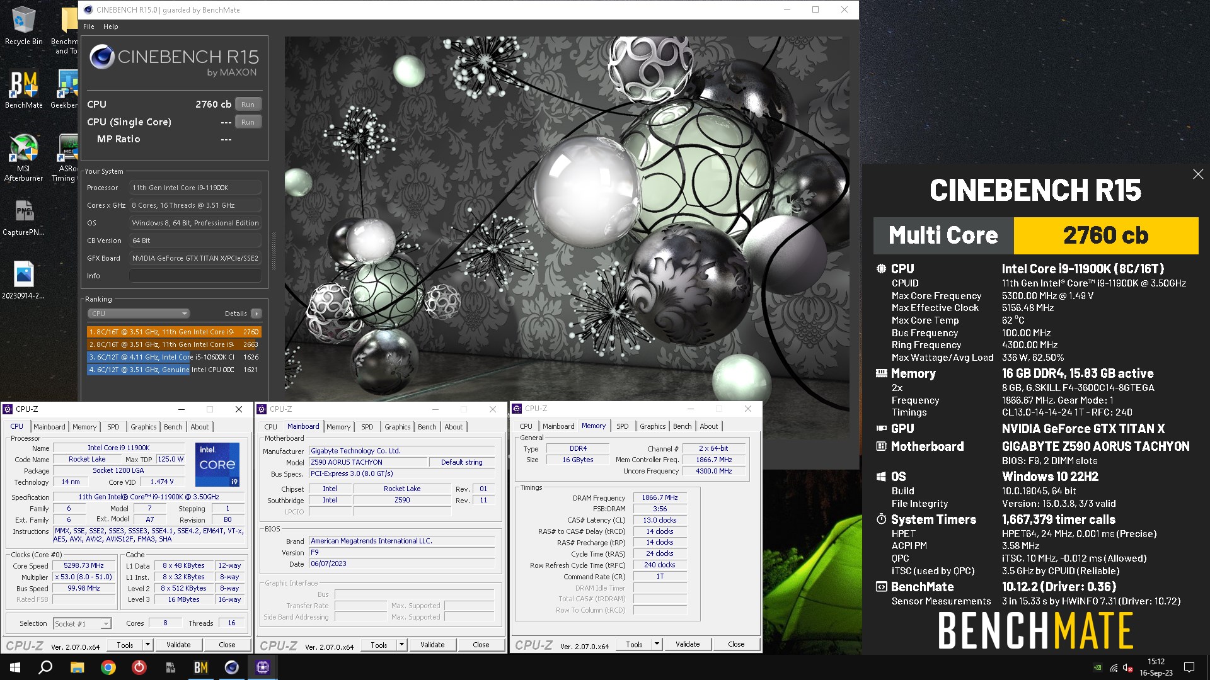Open About tab in CPU-Z Processor window
This screenshot has width=1210, height=680.
click(200, 427)
